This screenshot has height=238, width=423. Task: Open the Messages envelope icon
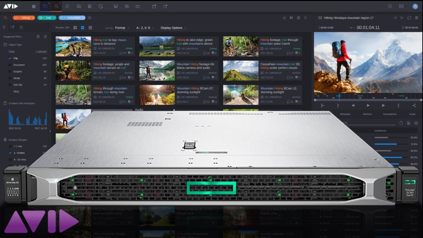[x=401, y=6]
